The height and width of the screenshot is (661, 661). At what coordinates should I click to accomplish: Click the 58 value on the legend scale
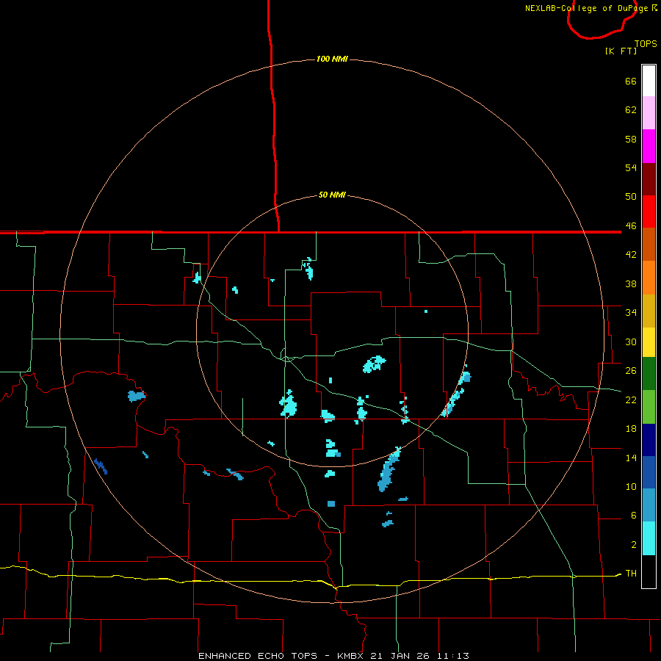631,139
